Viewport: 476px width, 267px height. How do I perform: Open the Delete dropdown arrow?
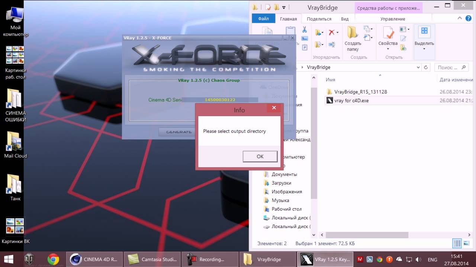337,33
